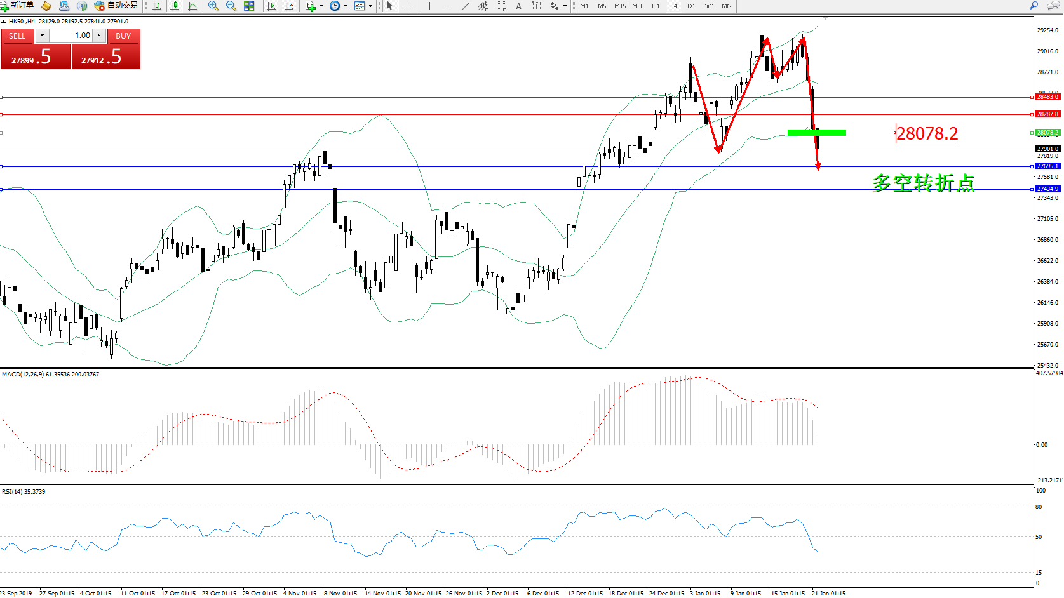Screen dimensions: 1064x598
Task: Select the horizontal line drawing tool
Action: point(448,6)
